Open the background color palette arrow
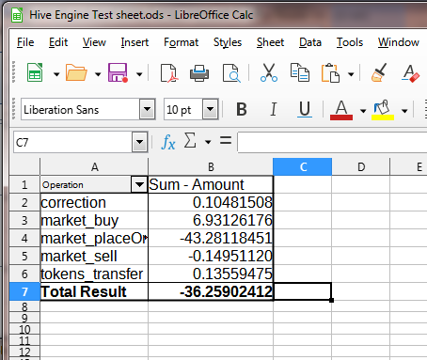Viewport: 427px width, 360px height. (x=404, y=111)
